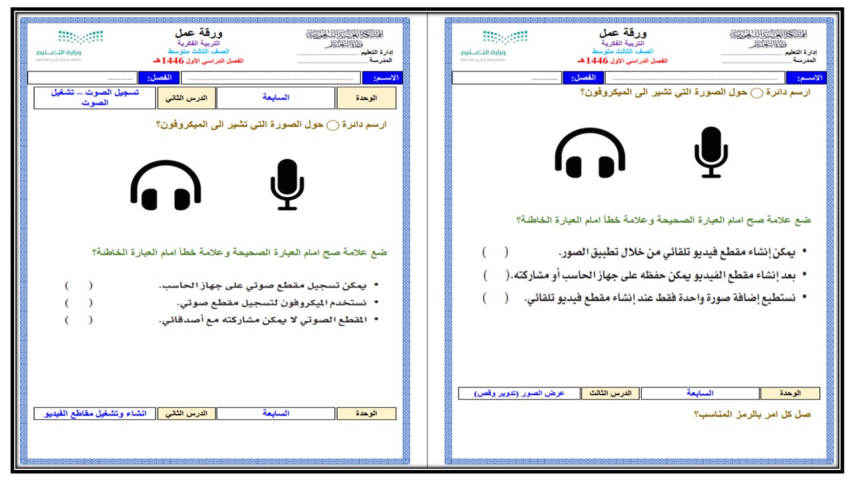
Task: Click the الفصل class field on the left worksheet
Action: coord(82,78)
